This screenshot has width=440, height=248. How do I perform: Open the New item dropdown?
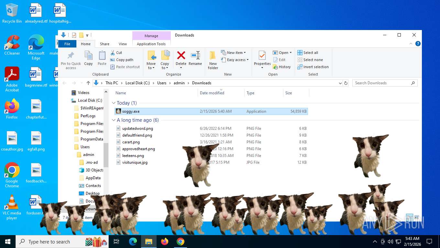pos(234,53)
